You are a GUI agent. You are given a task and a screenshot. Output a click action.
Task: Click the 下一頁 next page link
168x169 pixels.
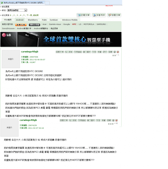tap(29, 15)
